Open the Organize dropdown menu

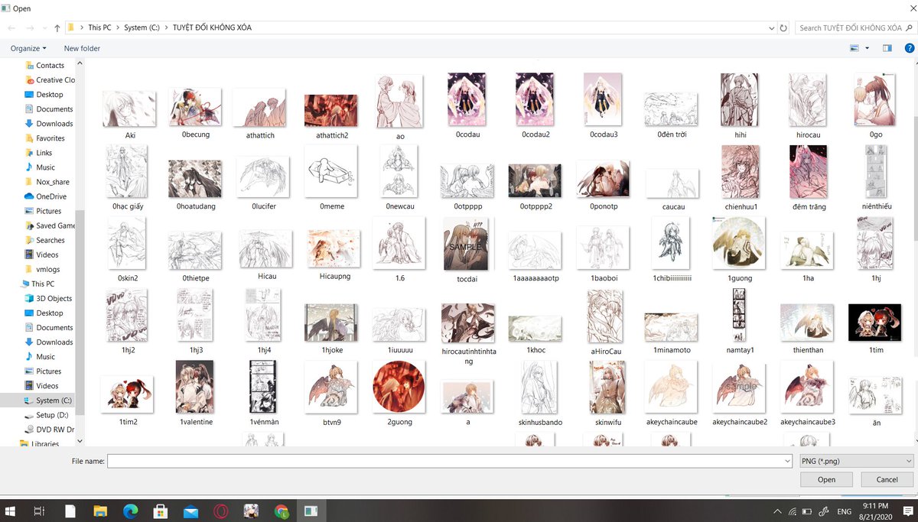[28, 48]
